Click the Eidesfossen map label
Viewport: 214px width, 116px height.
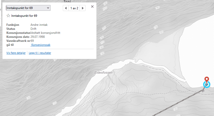(103, 73)
